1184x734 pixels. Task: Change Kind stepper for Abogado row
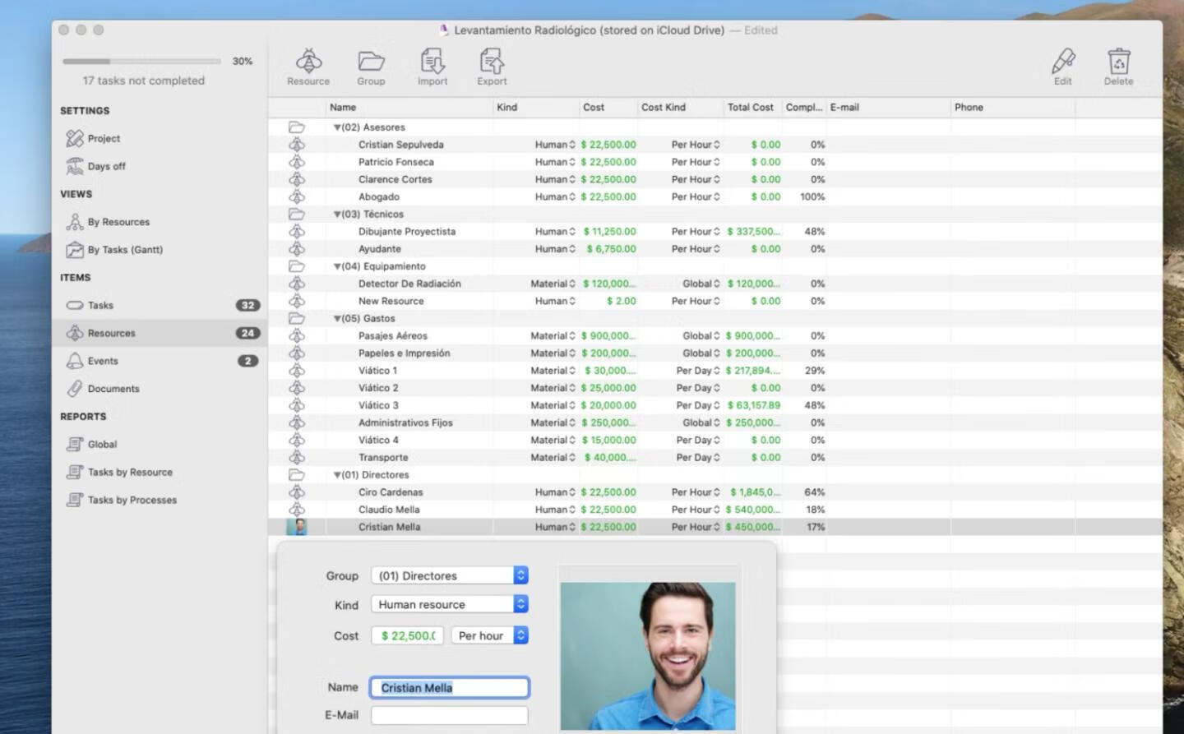pos(572,197)
